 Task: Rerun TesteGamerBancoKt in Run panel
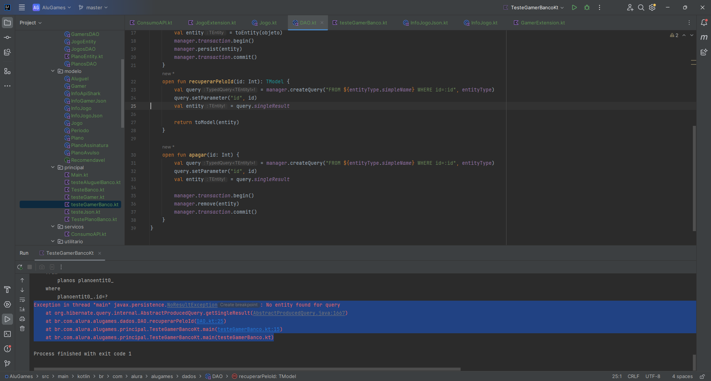coord(20,267)
